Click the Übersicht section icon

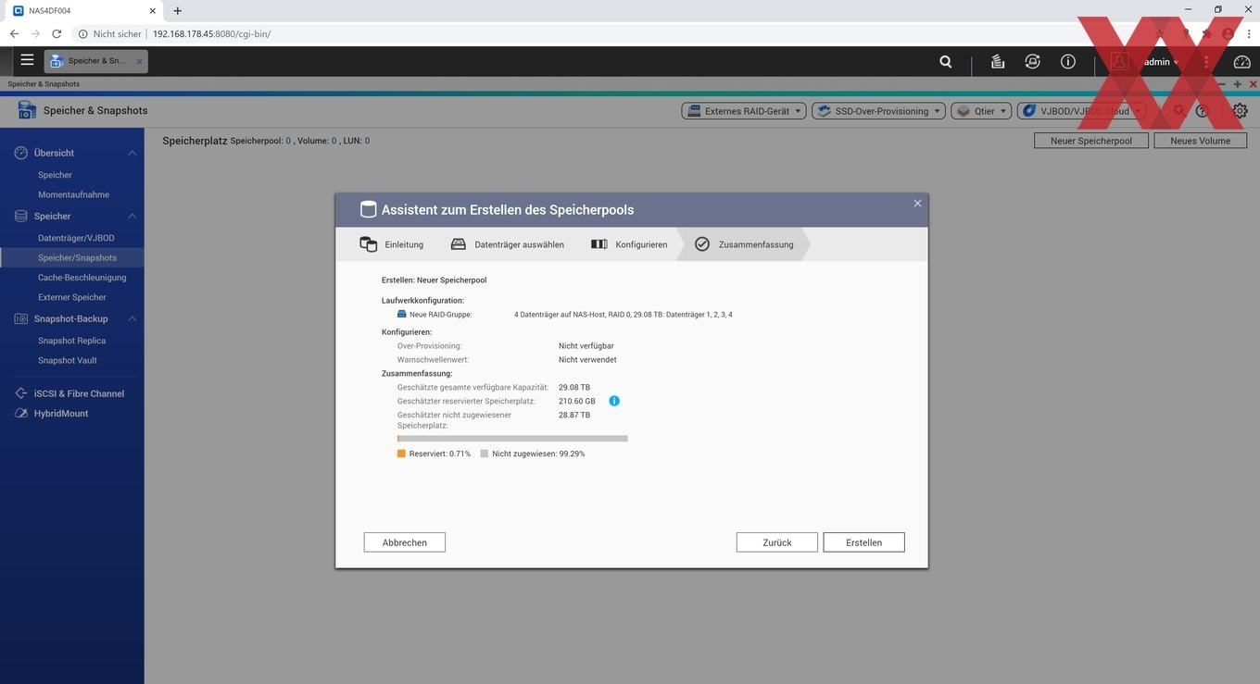[20, 153]
